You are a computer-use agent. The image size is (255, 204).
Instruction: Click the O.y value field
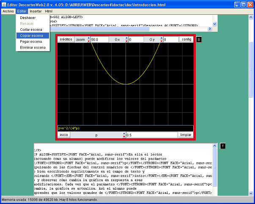(171, 40)
